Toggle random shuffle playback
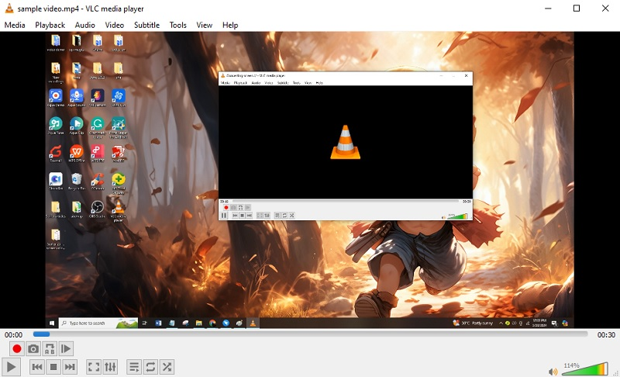620x377 pixels. point(167,367)
